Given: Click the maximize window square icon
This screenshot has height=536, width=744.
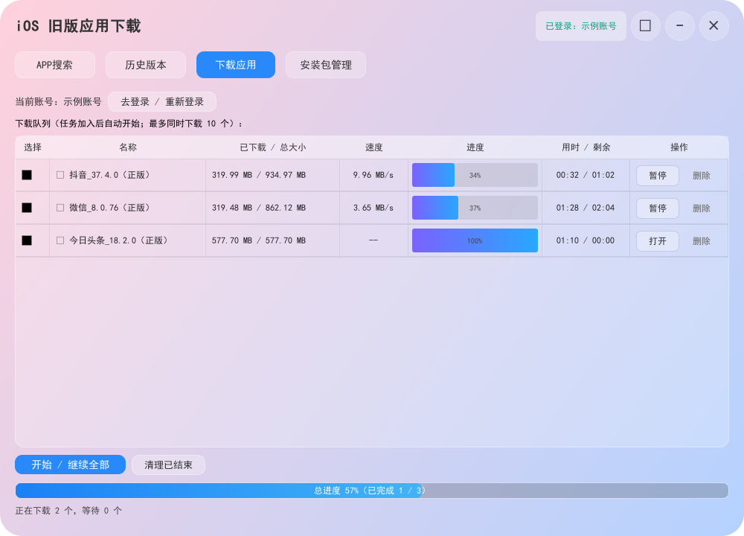Looking at the screenshot, I should [x=645, y=25].
